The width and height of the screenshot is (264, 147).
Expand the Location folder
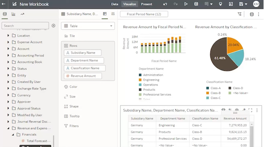point(8,35)
